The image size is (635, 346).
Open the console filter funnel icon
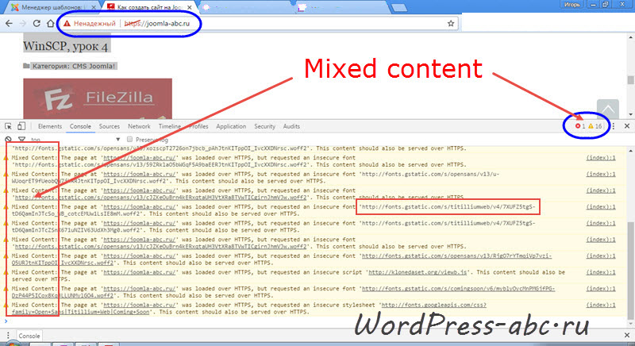click(x=21, y=139)
